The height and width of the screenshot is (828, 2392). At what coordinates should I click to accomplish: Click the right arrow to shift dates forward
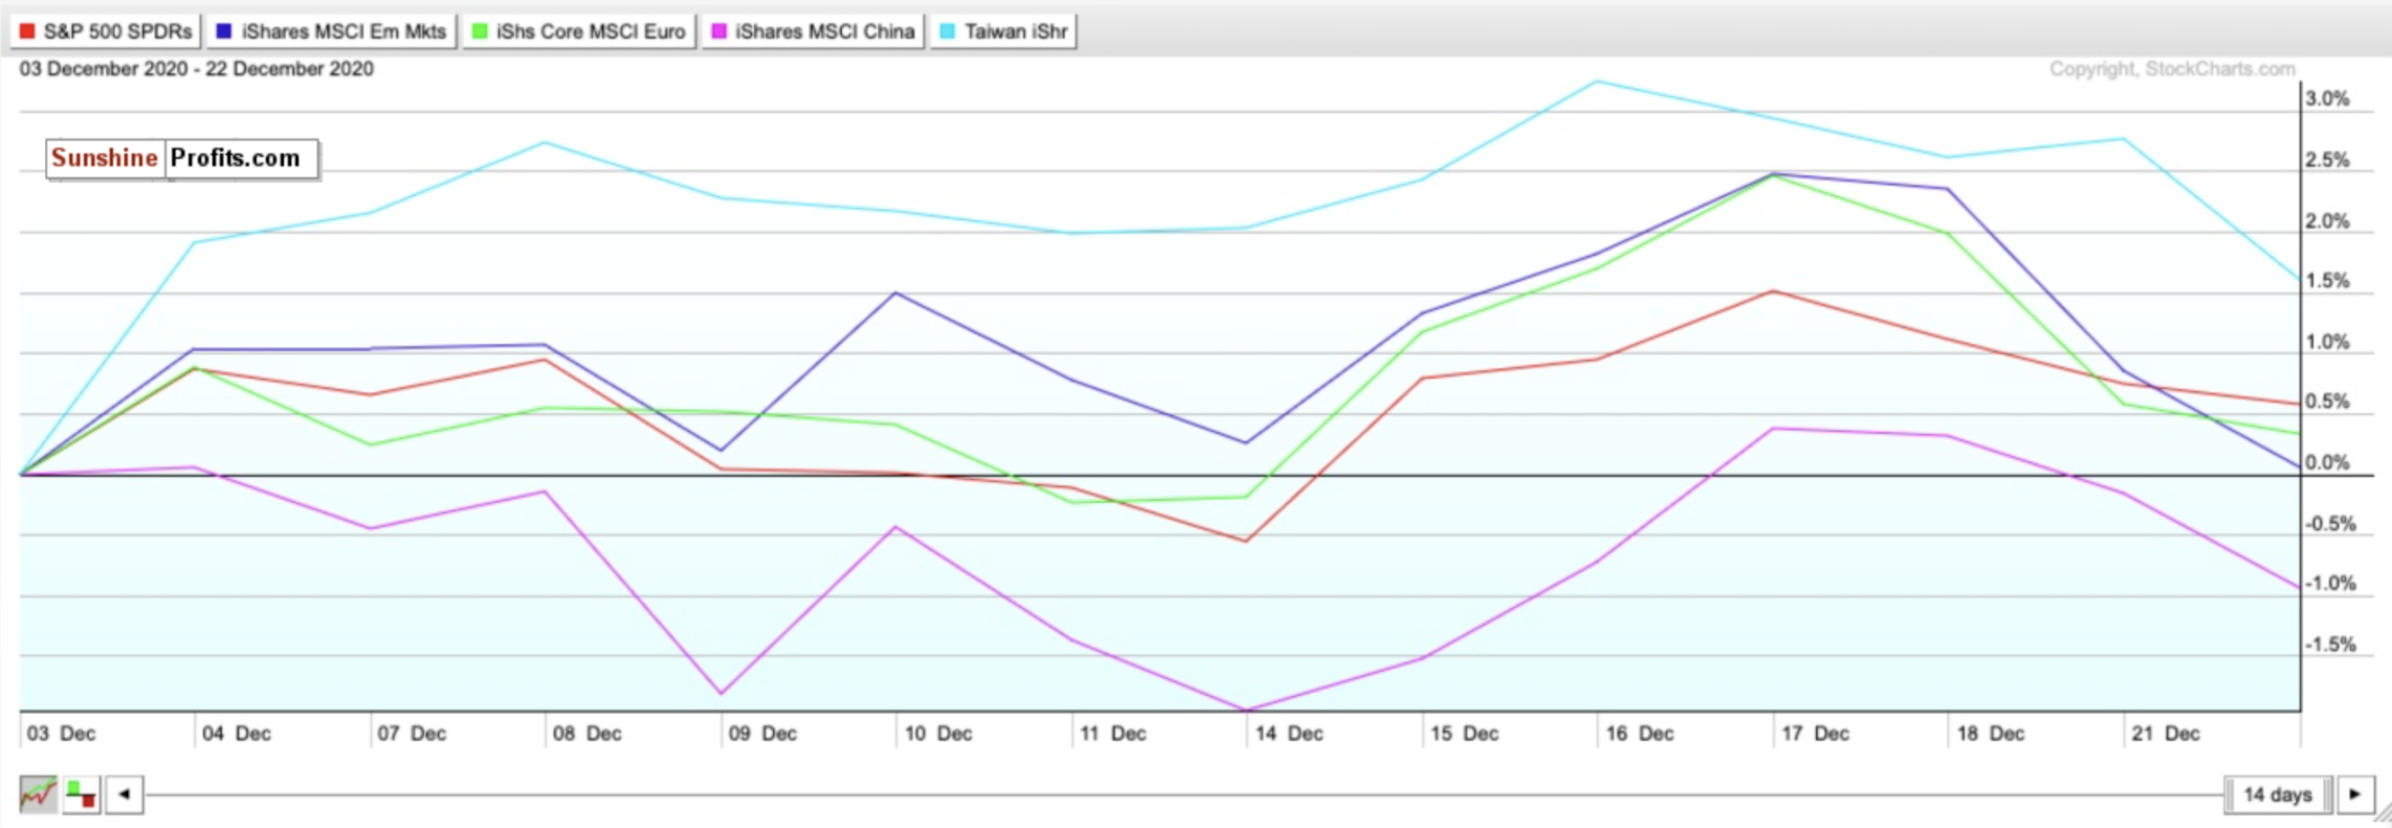click(x=2356, y=794)
